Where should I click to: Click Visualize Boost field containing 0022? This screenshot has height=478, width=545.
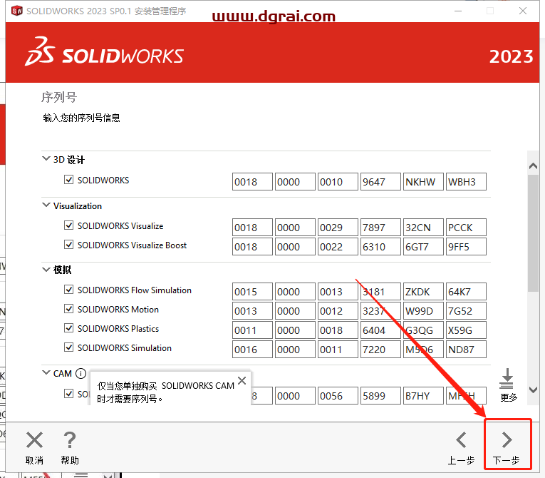[338, 246]
